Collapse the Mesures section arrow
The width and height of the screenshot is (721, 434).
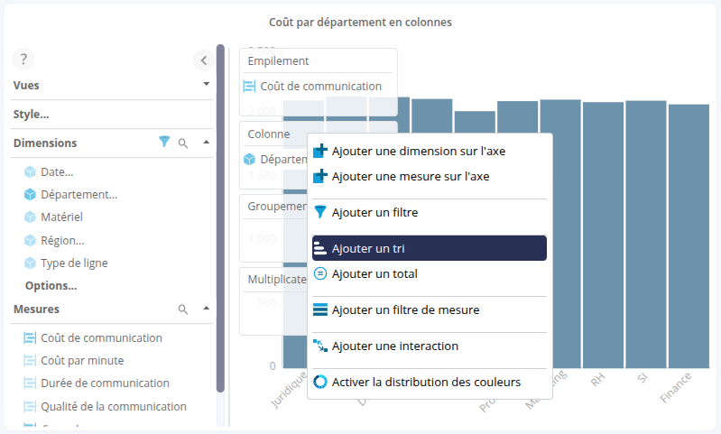(x=207, y=309)
